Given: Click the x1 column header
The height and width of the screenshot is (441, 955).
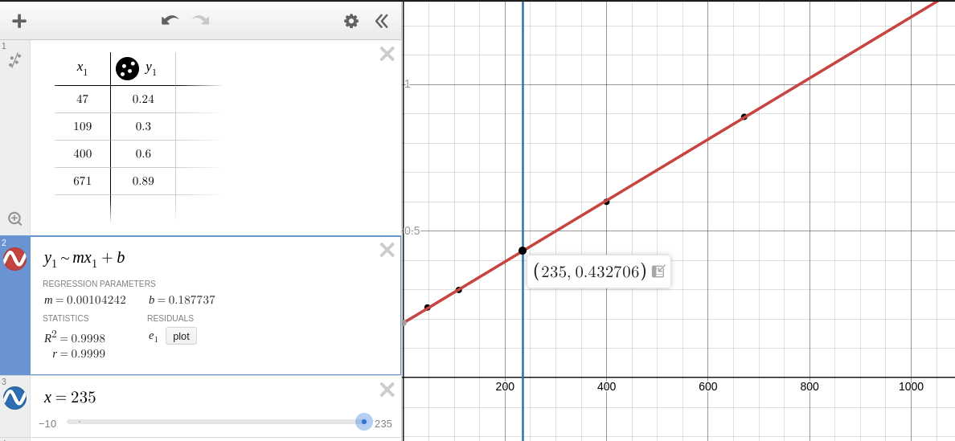Looking at the screenshot, I should [x=82, y=68].
